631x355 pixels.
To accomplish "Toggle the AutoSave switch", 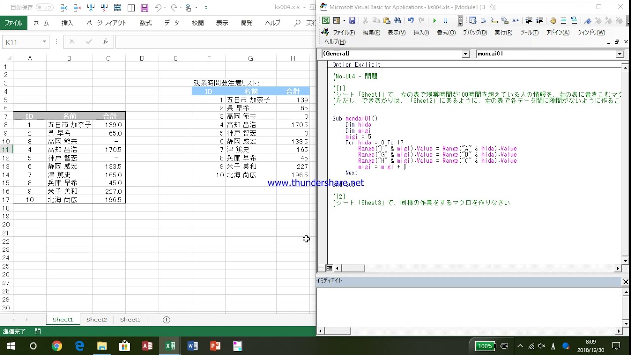I will 45,8.
